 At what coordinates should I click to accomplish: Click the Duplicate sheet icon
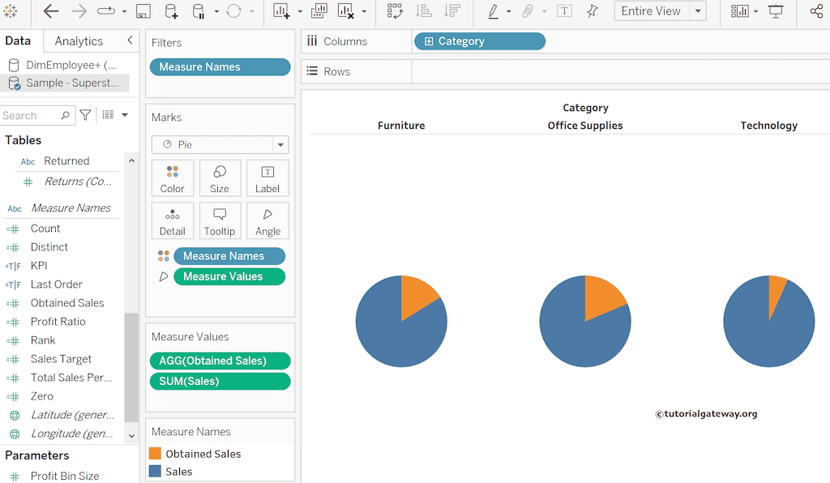(319, 11)
